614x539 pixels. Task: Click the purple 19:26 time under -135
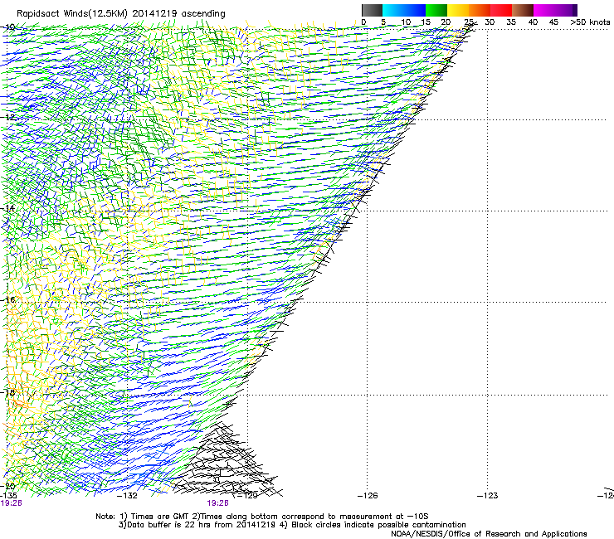tap(11, 503)
